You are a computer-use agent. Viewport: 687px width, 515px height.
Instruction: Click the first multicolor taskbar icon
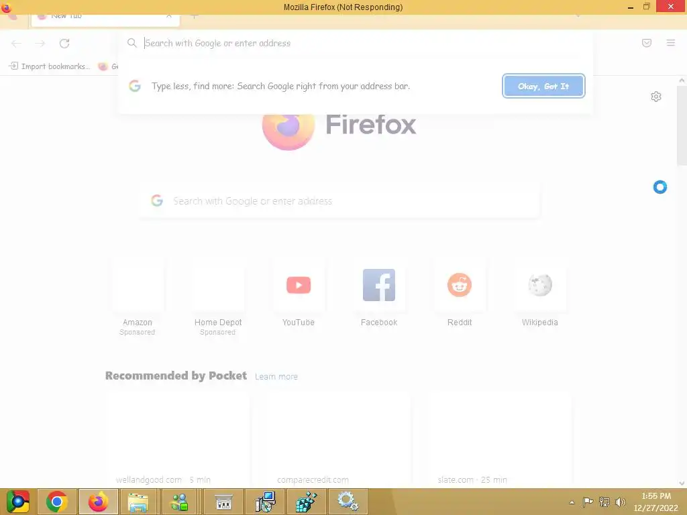(x=17, y=502)
